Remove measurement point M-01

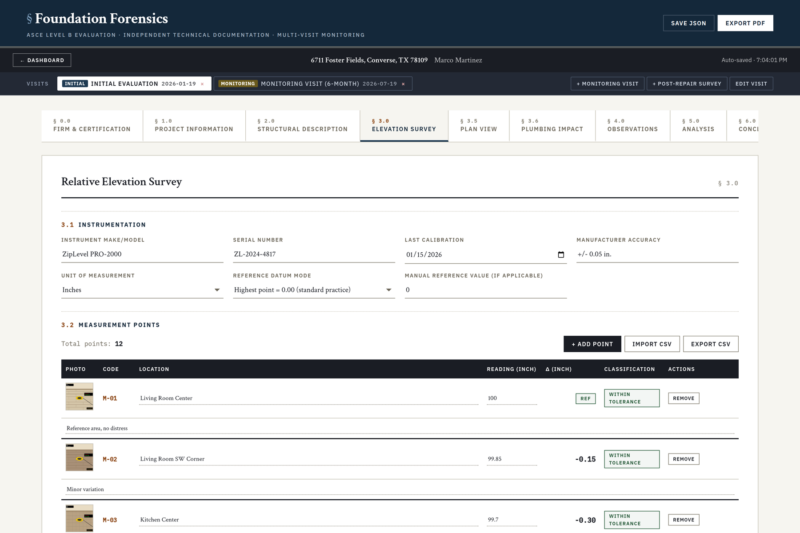pos(684,398)
